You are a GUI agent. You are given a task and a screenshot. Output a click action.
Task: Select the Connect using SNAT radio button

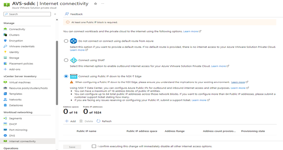click(x=66, y=60)
